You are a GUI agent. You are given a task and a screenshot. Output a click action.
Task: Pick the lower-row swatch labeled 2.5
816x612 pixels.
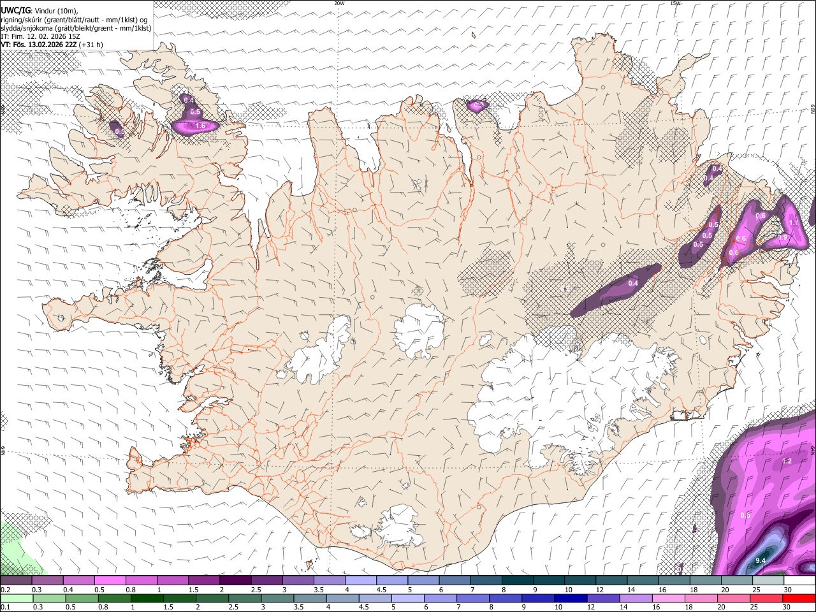245,598
